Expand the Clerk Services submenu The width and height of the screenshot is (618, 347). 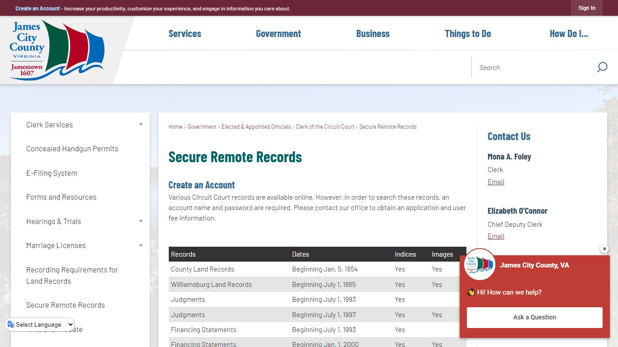141,124
